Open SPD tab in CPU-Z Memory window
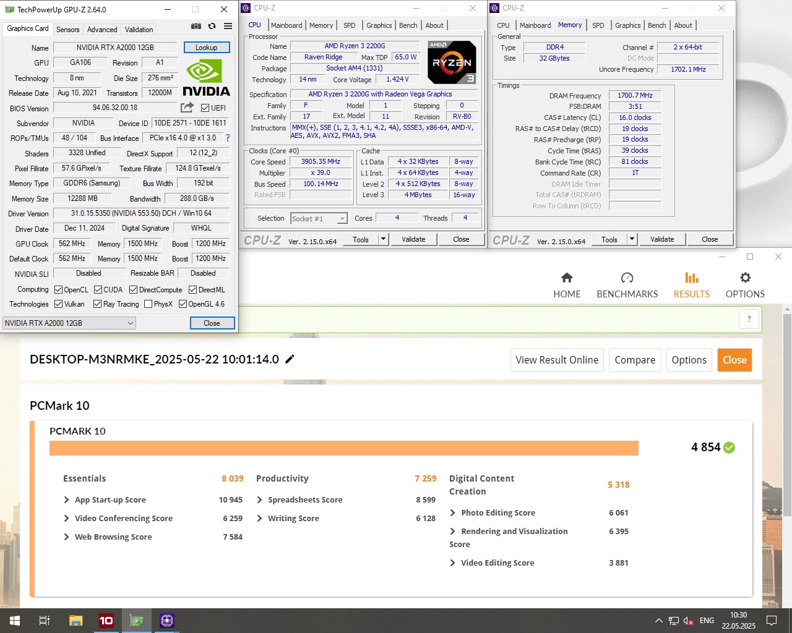 click(x=598, y=25)
